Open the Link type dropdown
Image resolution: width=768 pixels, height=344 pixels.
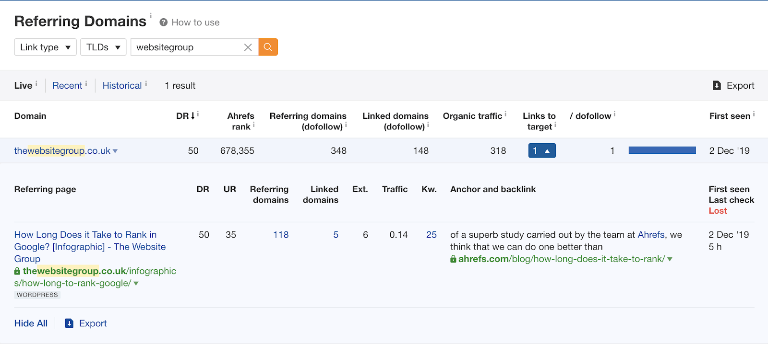pos(45,47)
